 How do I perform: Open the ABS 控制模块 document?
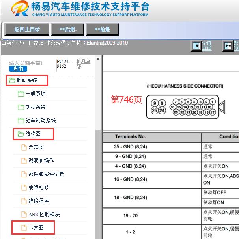(44, 214)
